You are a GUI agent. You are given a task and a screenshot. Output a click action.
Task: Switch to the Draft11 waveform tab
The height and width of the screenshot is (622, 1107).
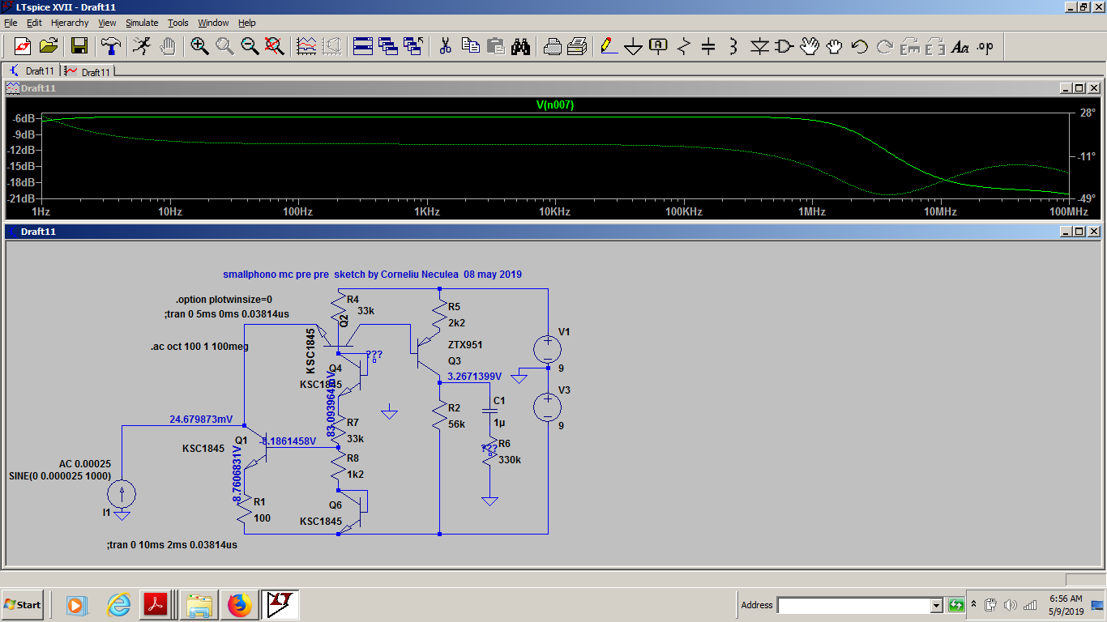pyautogui.click(x=88, y=71)
